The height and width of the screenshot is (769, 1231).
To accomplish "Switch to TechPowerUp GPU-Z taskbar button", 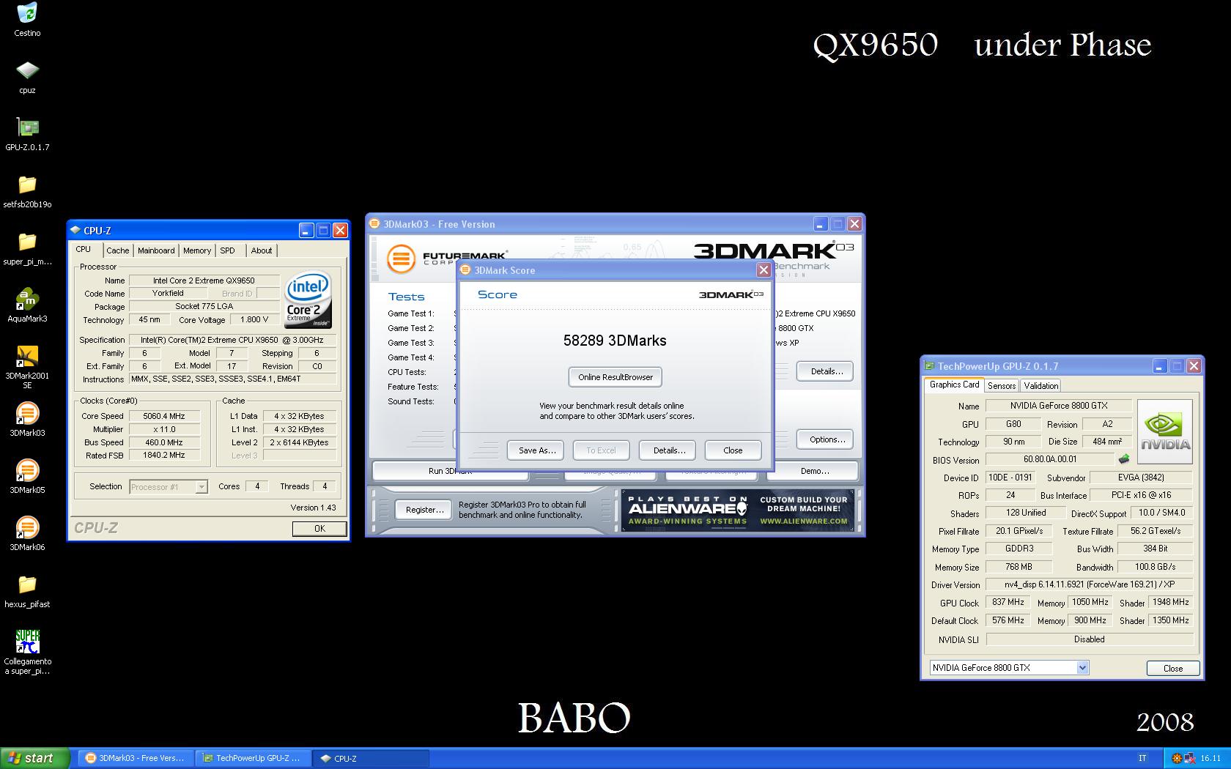I will tap(251, 758).
